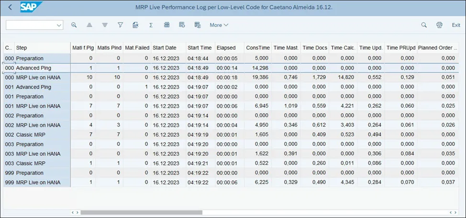Click Time Mast. value 1,019

[x=291, y=106]
